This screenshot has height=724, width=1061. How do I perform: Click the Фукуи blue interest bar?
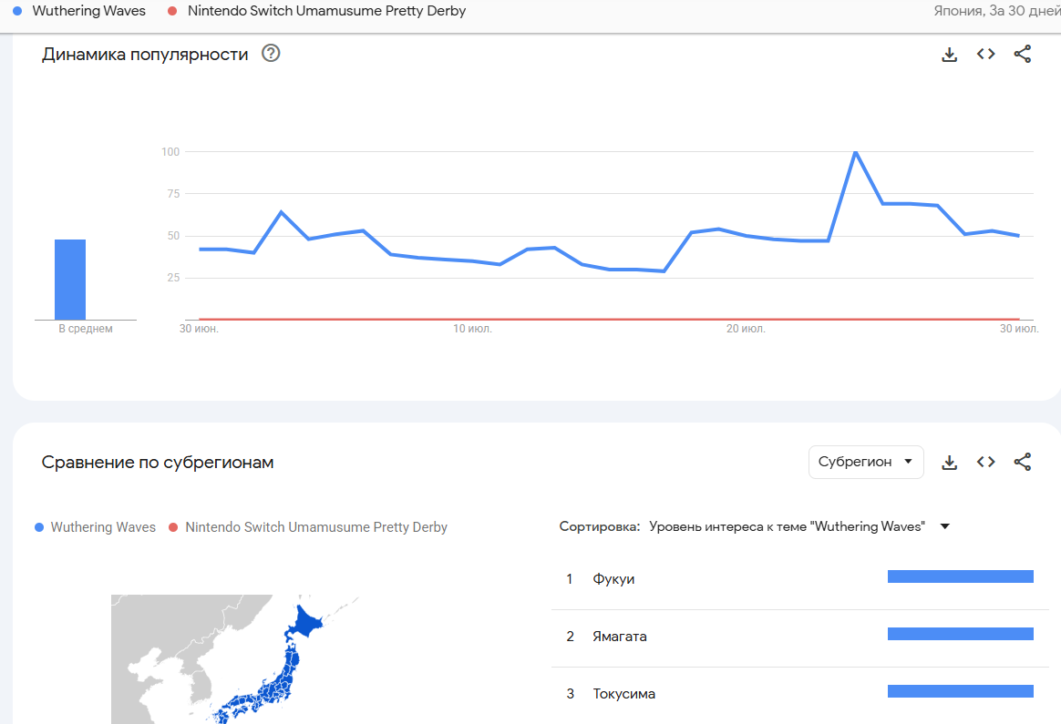pyautogui.click(x=960, y=576)
